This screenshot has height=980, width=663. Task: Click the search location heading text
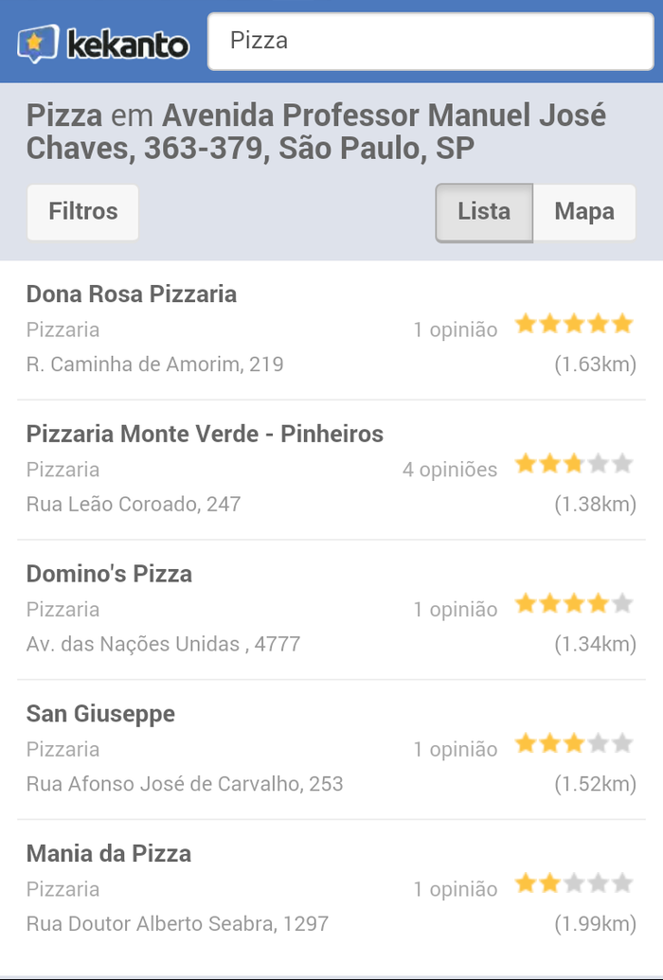(316, 133)
